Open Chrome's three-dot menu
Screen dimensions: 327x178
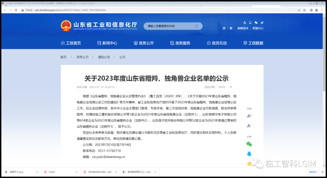(x=322, y=10)
